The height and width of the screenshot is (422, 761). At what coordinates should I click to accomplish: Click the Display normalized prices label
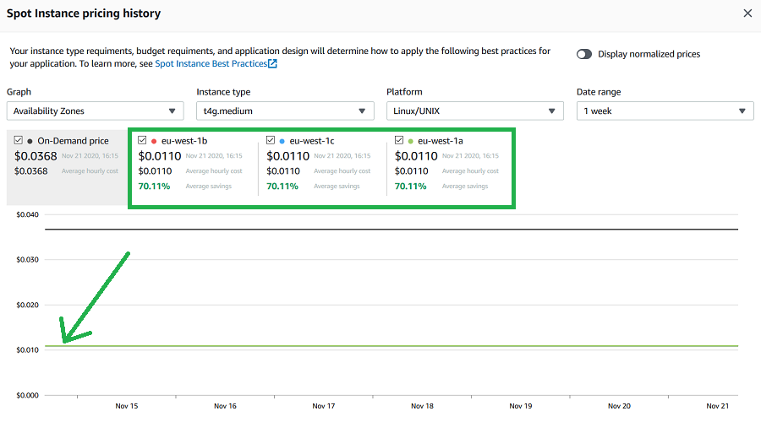pos(649,54)
